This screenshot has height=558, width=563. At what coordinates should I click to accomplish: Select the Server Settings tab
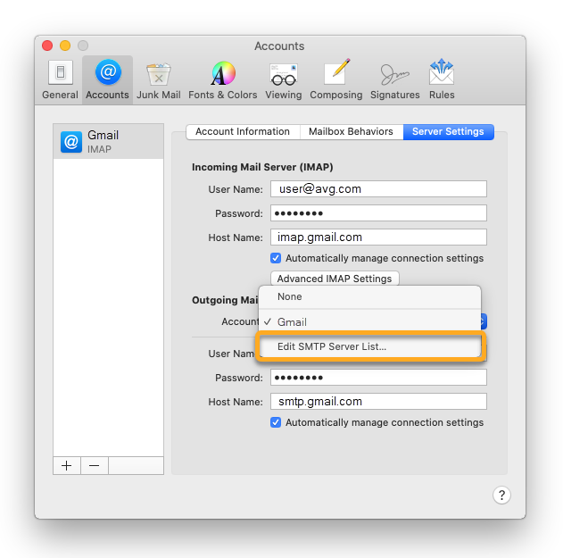coord(449,131)
